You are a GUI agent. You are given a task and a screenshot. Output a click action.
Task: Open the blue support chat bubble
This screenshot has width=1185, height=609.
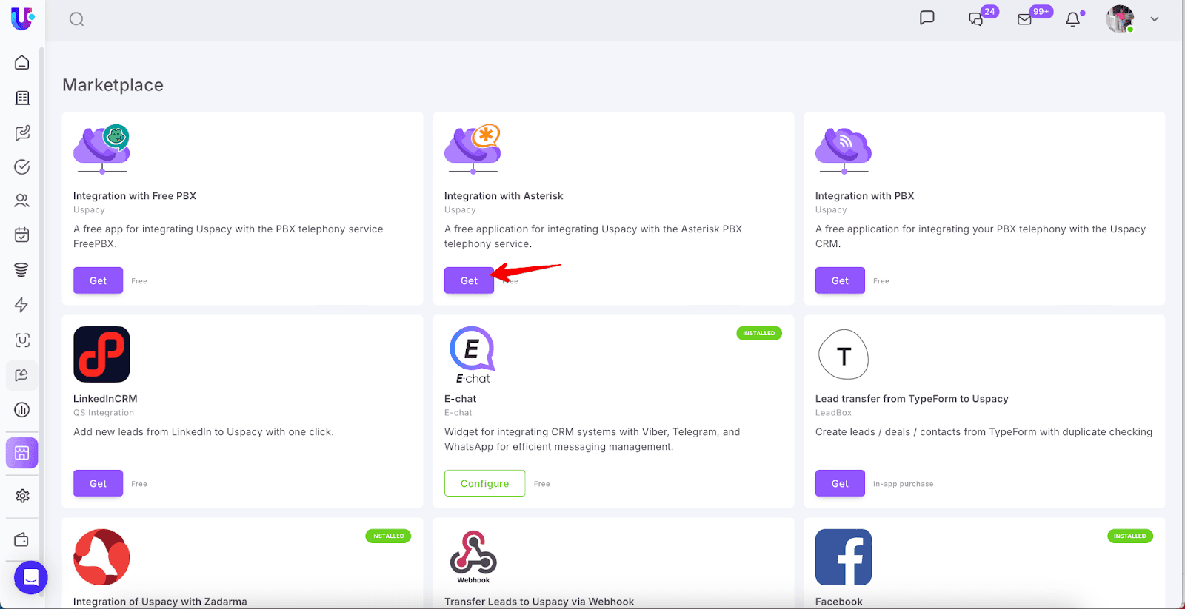point(31,577)
